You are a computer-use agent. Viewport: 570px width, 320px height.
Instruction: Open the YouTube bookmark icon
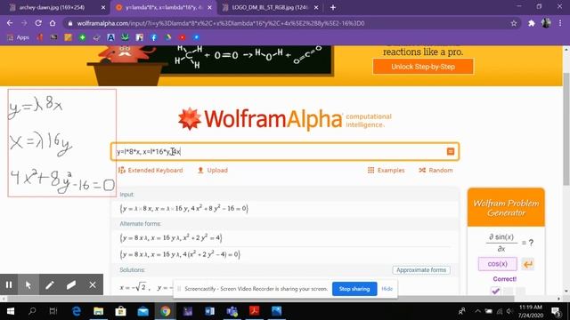point(182,37)
